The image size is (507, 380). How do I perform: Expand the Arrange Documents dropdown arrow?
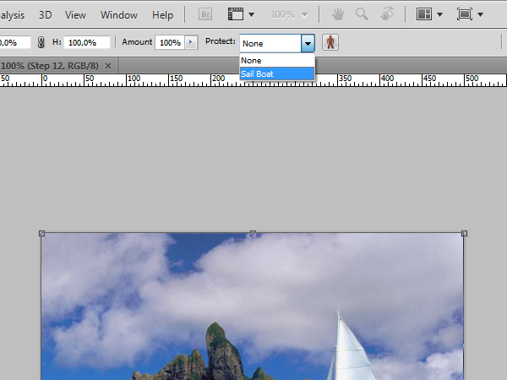click(x=439, y=15)
